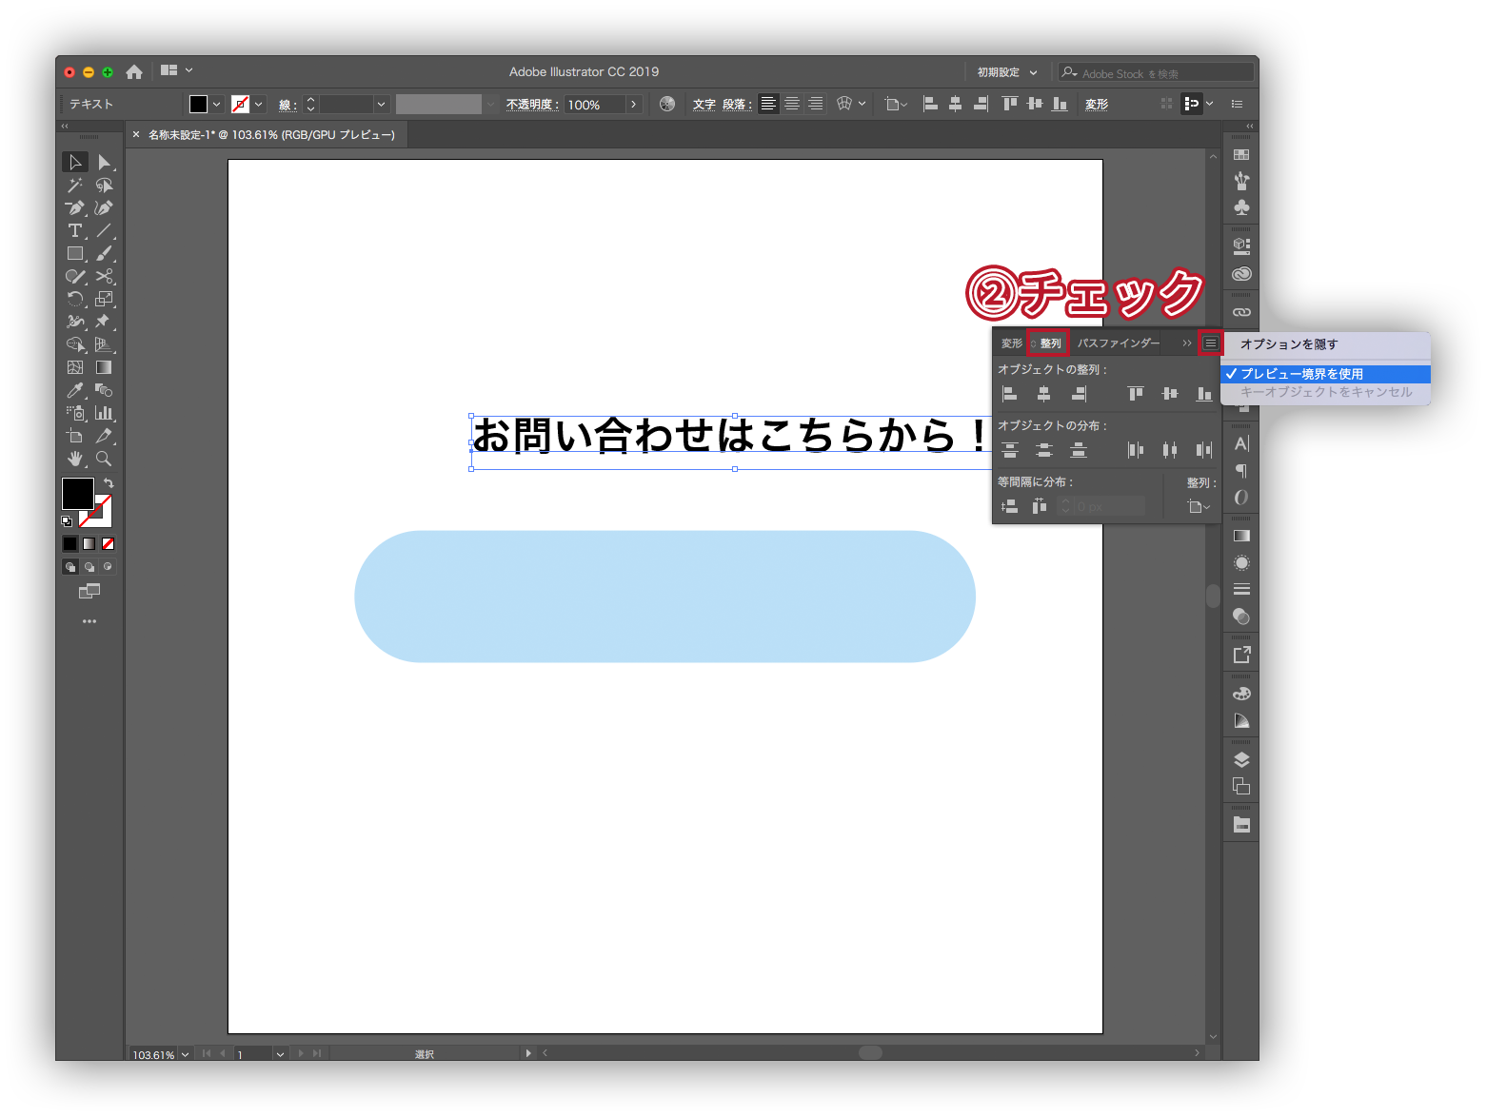The width and height of the screenshot is (1487, 1117).
Task: Open stroke weight dropdown
Action: (382, 105)
